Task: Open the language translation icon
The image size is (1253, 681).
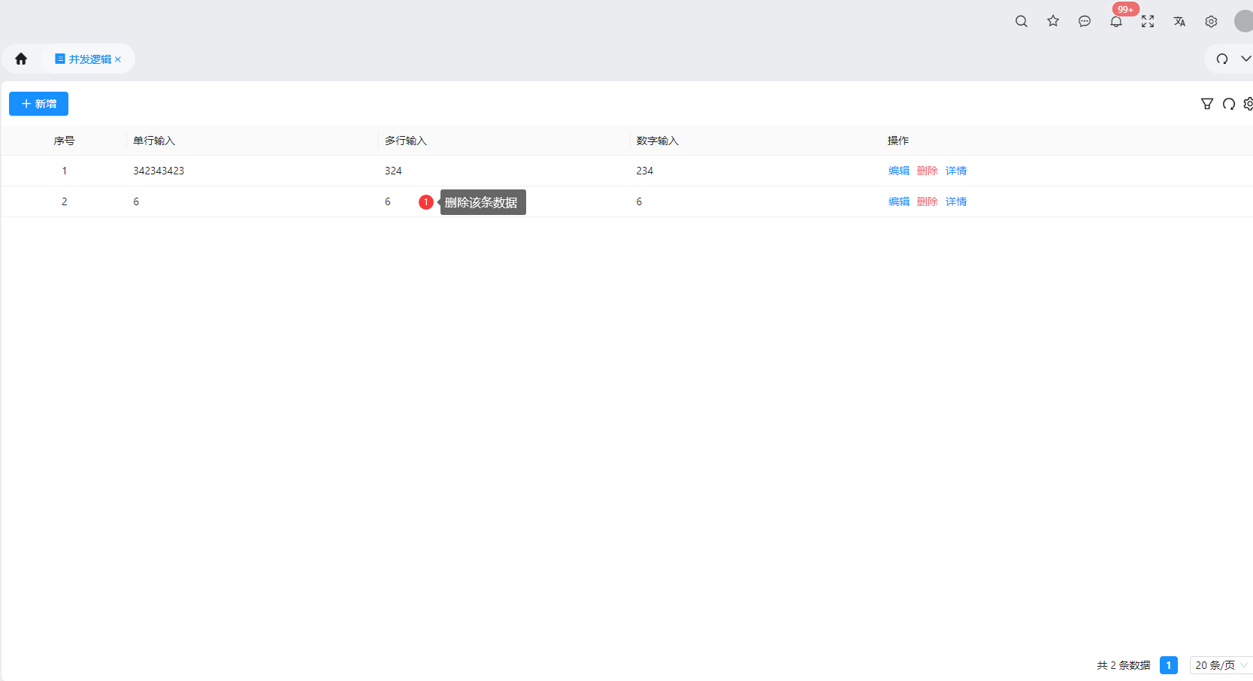Action: [x=1179, y=21]
